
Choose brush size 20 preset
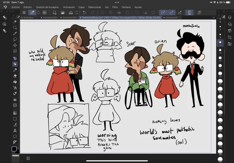[x=220, y=74]
